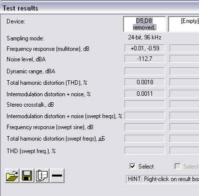
Task: Click the 'Frequency response (multitone), dB' label
Action: (48, 49)
